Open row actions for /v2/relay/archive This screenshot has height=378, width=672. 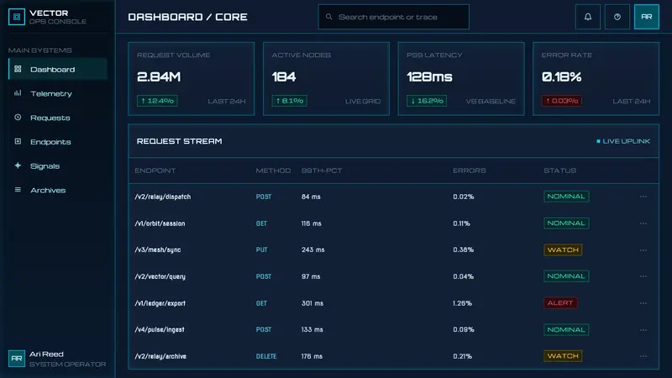tap(643, 356)
